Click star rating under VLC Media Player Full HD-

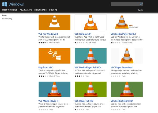point(80,76)
